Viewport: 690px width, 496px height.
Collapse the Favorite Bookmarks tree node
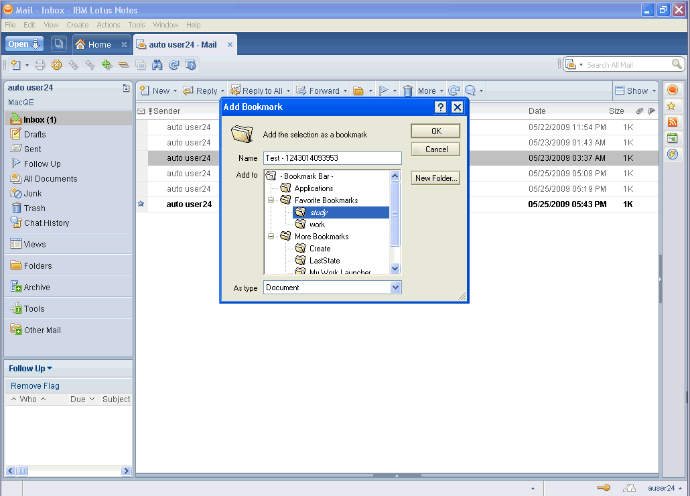(x=272, y=200)
